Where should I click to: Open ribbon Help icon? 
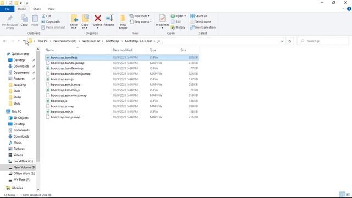point(349,9)
